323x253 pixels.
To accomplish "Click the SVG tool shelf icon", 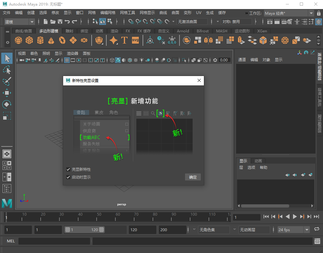I will point(135,41).
